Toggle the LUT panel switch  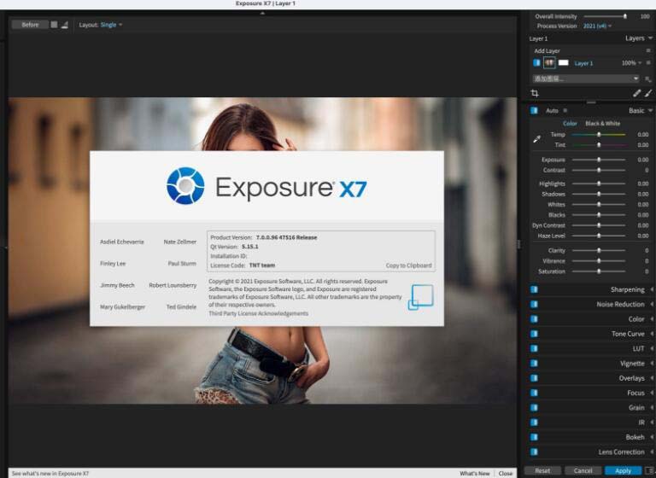tap(534, 348)
